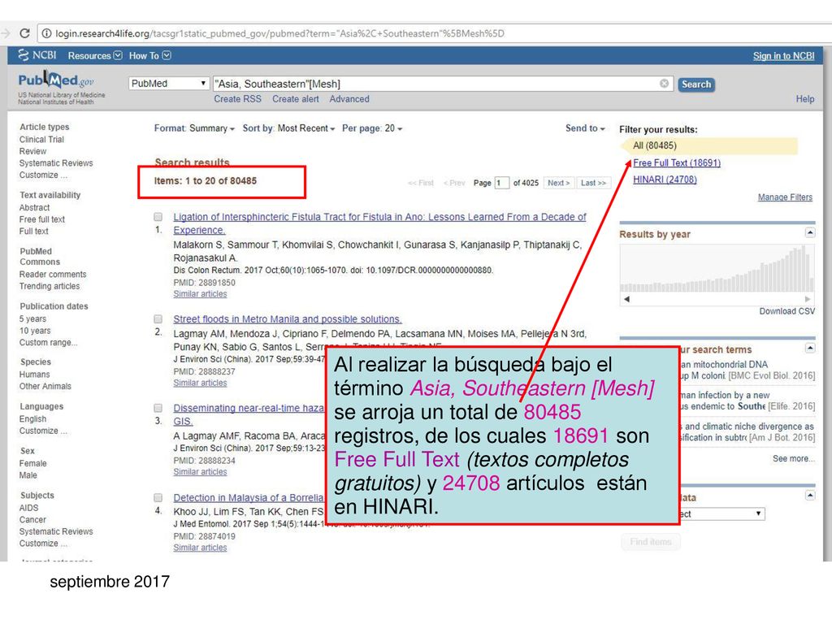Screen dimensions: 832x624
Task: Change Format Summary dropdown
Action: pos(194,128)
